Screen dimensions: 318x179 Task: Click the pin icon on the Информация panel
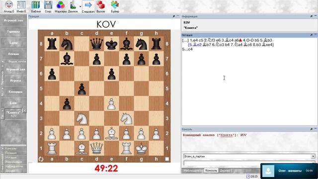point(312,16)
